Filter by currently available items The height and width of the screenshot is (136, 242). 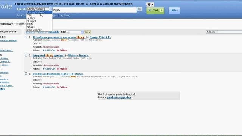(8, 40)
